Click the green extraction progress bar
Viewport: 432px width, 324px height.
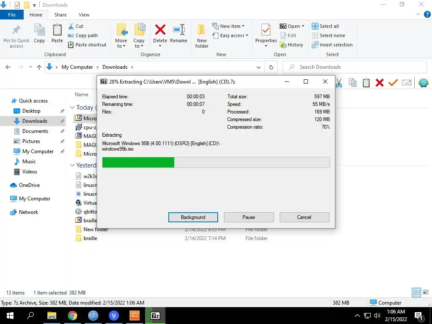138,162
